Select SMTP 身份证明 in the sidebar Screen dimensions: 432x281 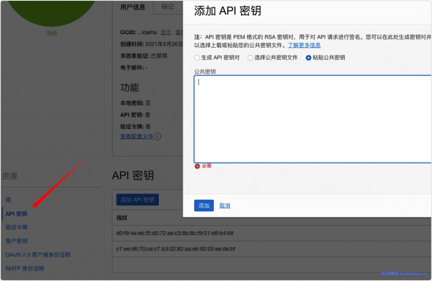coord(24,268)
